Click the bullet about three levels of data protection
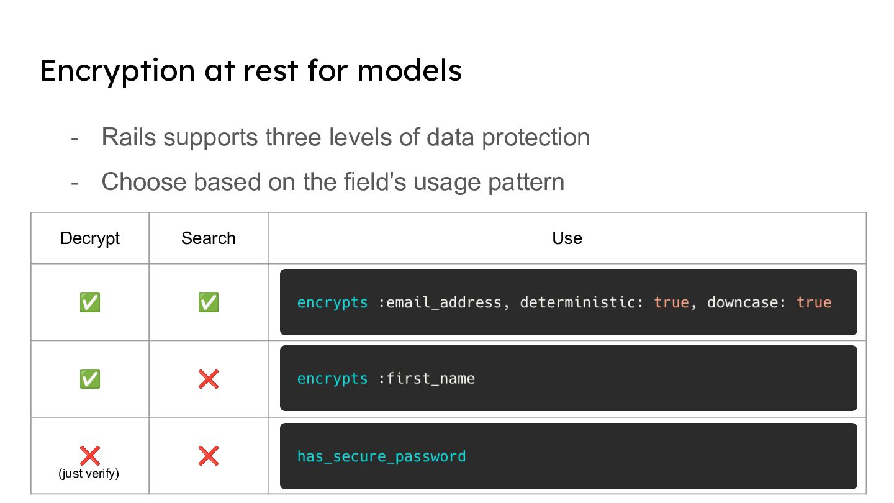The width and height of the screenshot is (894, 503). (x=345, y=137)
